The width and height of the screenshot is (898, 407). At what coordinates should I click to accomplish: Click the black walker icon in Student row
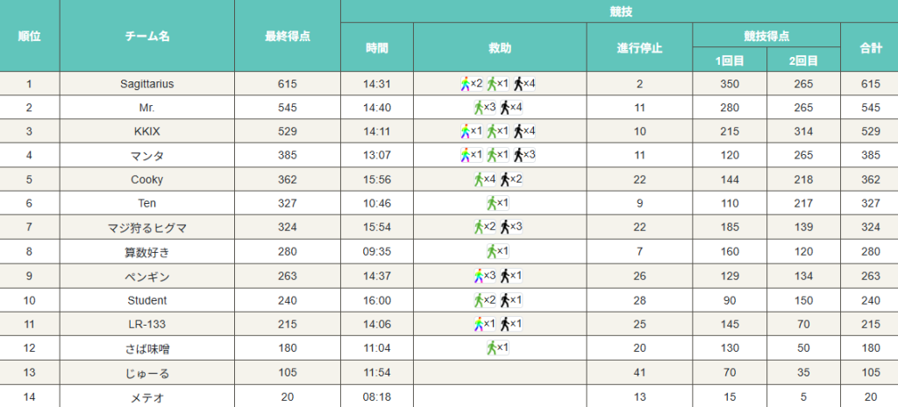[x=506, y=300]
